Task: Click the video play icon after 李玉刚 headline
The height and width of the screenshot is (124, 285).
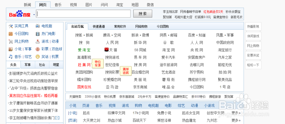Action: click(x=57, y=118)
